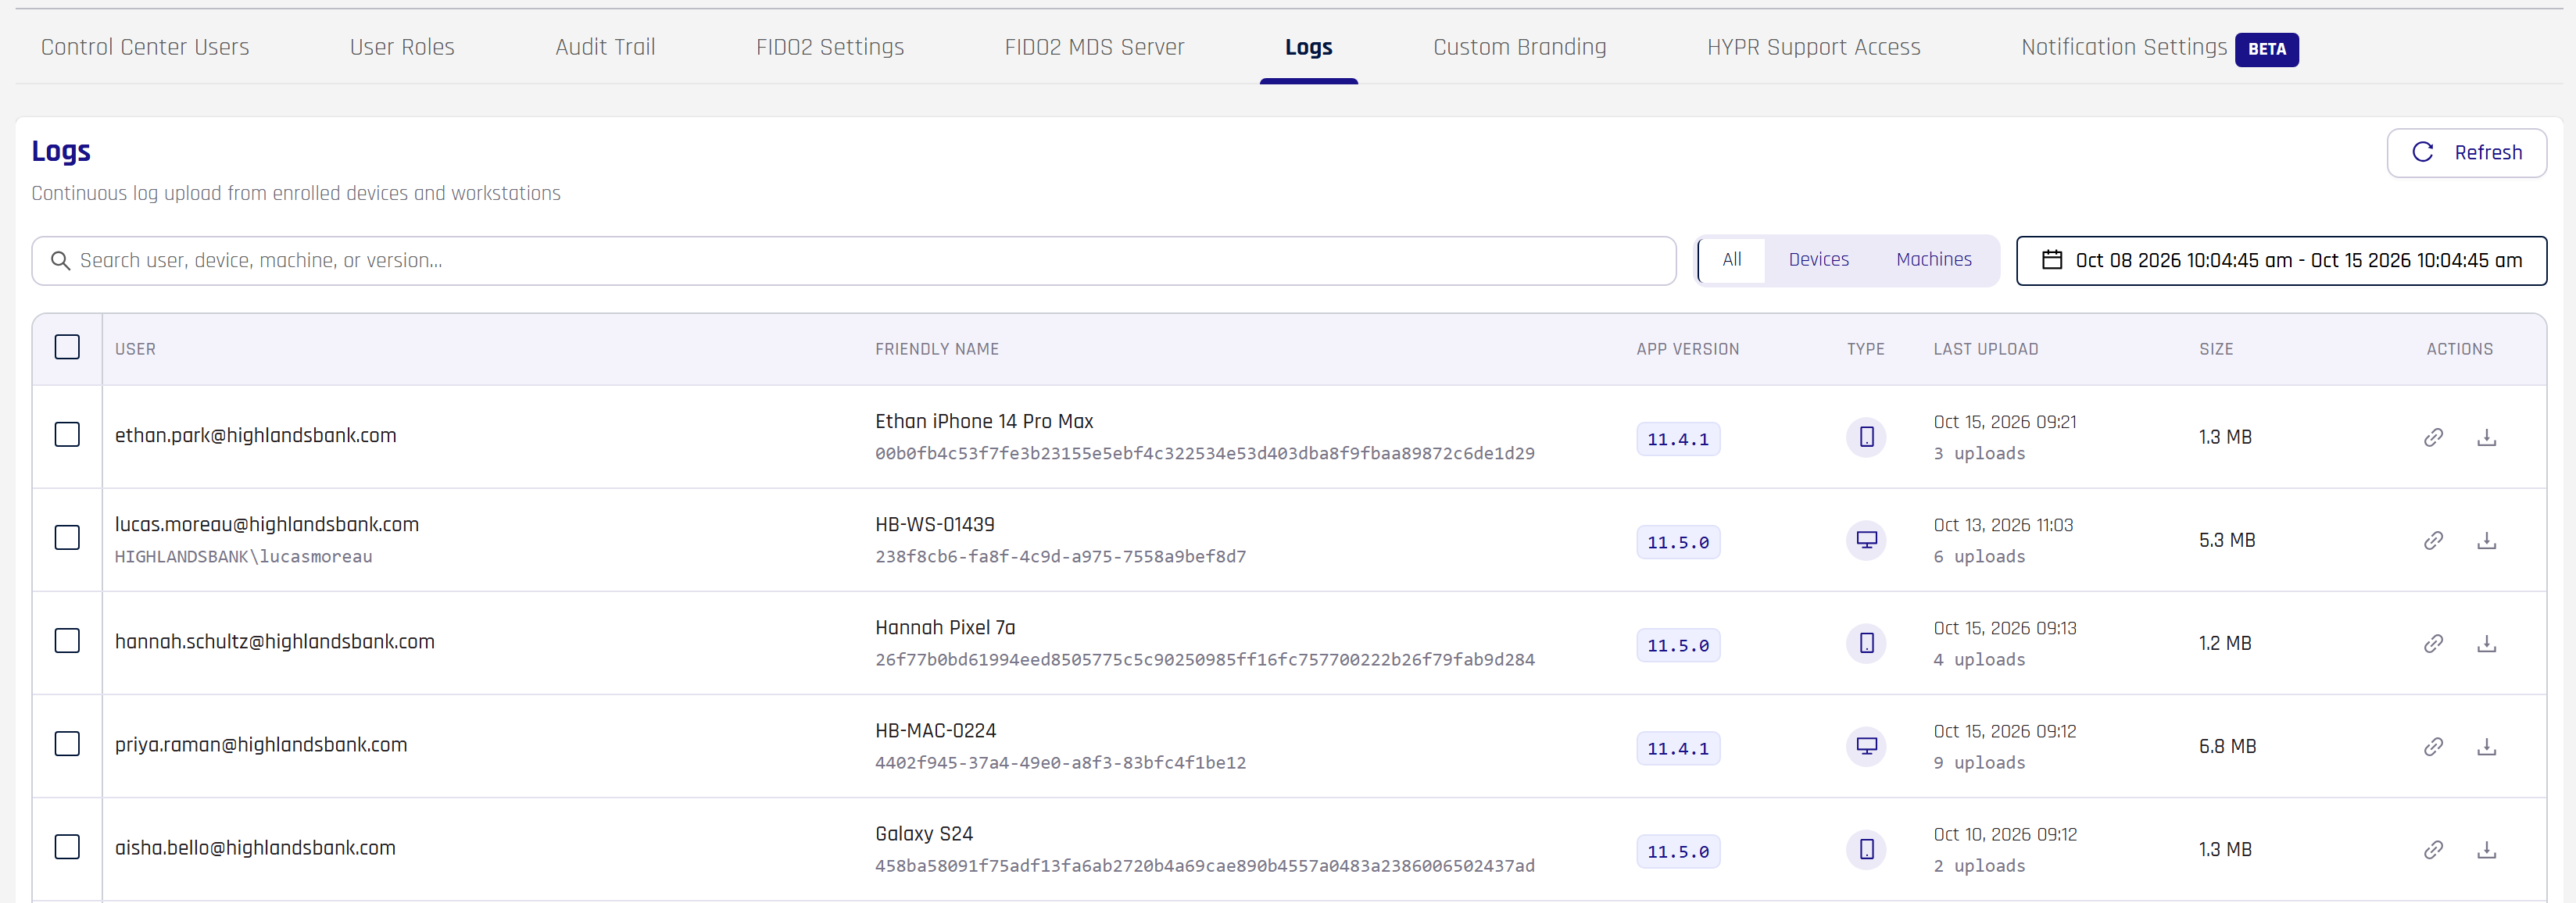2576x903 pixels.
Task: Focus the log search field
Action: (x=854, y=260)
